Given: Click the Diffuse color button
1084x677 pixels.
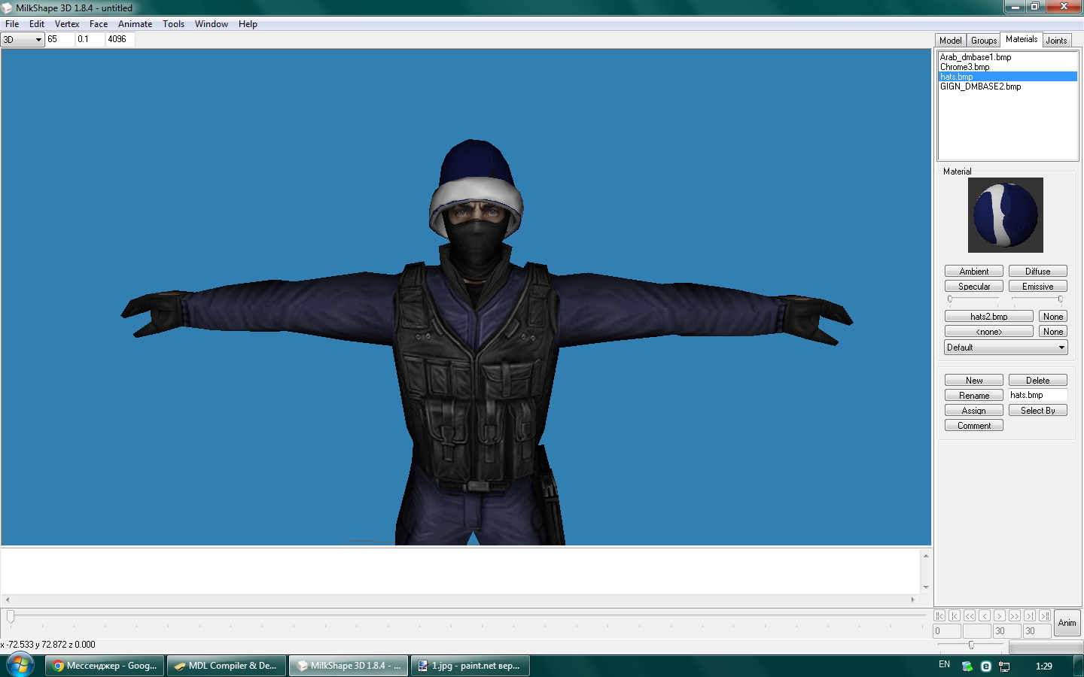Looking at the screenshot, I should 1038,272.
